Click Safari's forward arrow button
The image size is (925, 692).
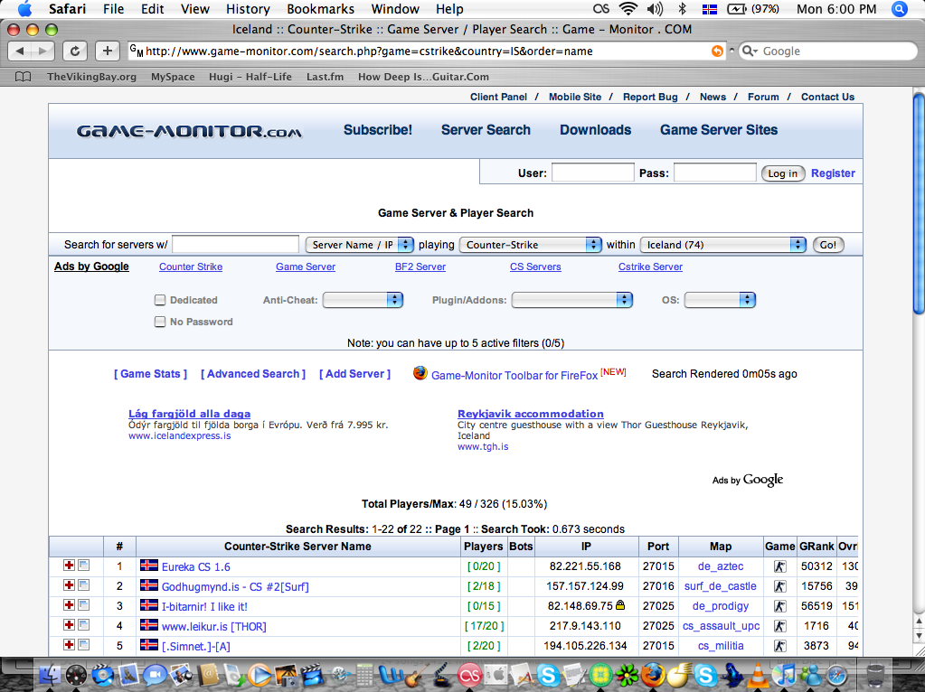42,51
